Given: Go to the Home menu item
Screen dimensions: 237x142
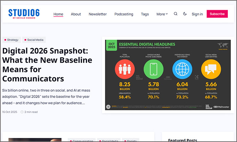Looking at the screenshot, I should 58,14.
